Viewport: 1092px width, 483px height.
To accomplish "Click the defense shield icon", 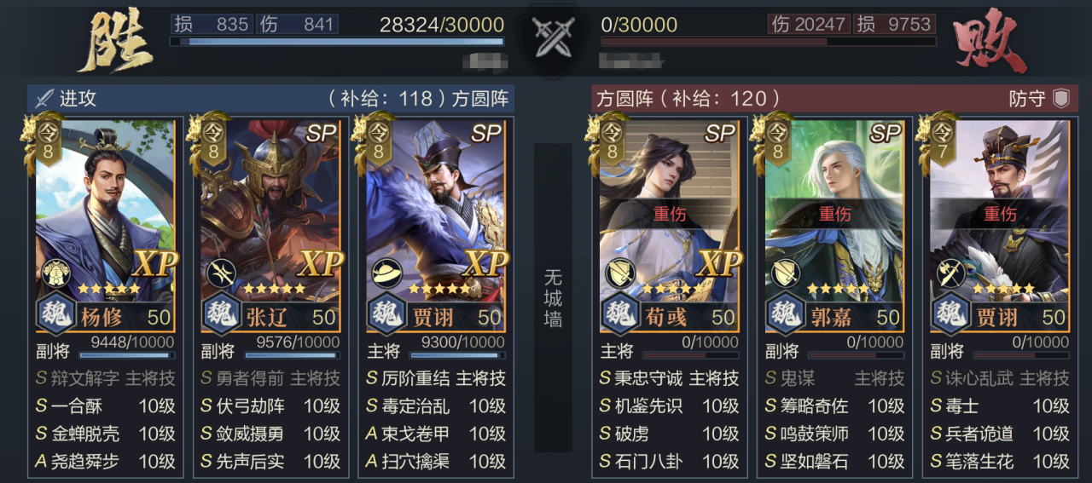I will click(1060, 98).
